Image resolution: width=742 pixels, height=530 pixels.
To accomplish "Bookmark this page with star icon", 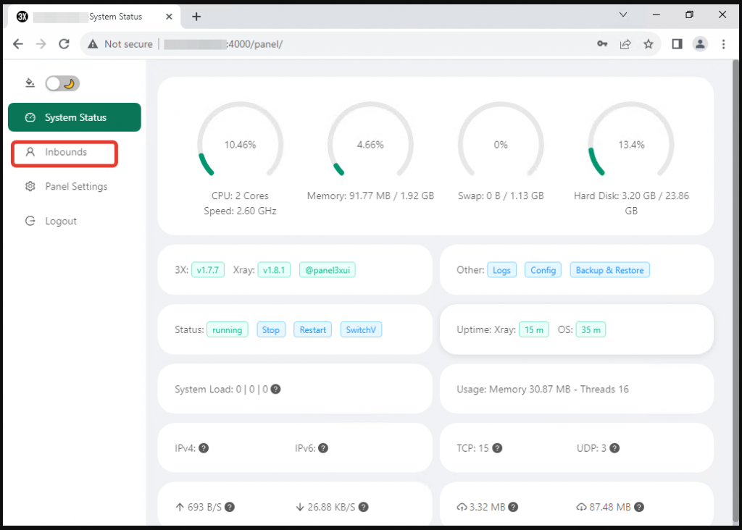I will click(649, 44).
